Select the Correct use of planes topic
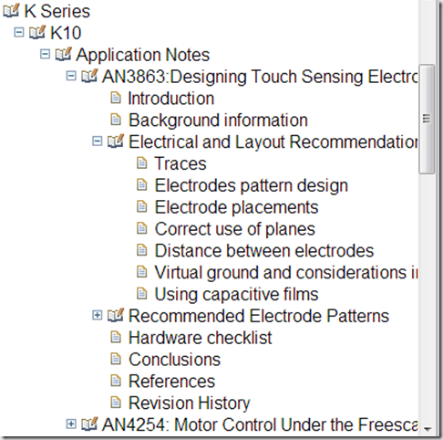The width and height of the screenshot is (443, 440). pos(235,229)
